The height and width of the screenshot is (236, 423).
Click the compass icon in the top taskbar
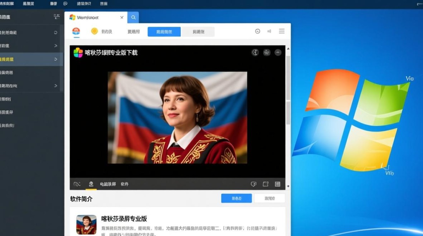(65, 4)
